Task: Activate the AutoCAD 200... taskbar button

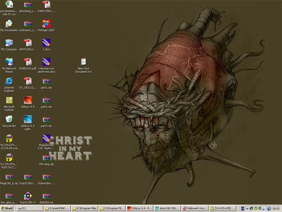Action: pyautogui.click(x=168, y=208)
